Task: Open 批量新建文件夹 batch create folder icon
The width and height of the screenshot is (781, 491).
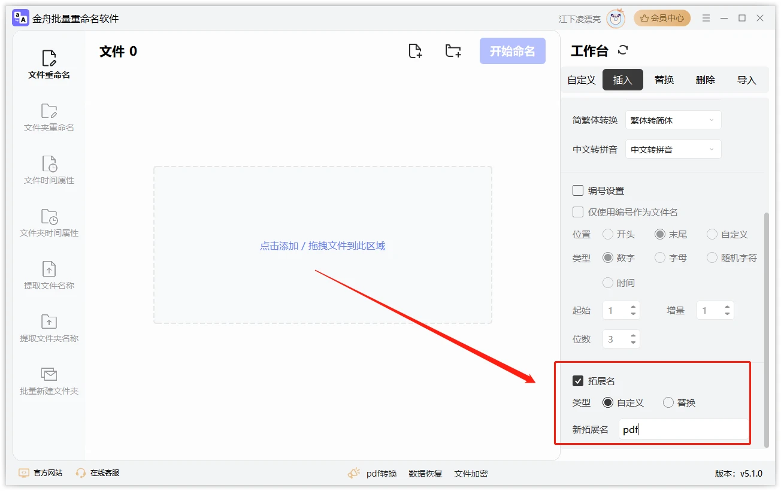Action: click(x=49, y=375)
